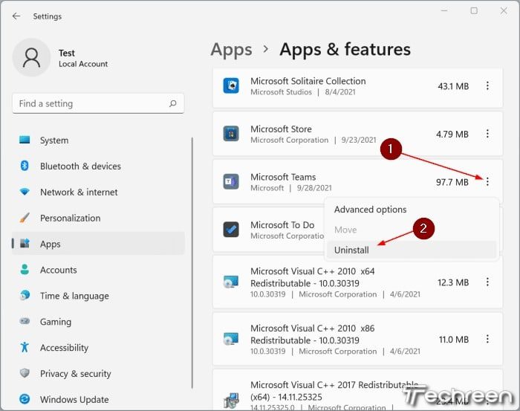This screenshot has width=520, height=411.
Task: Open three-dot menu for Visual C++ 2010 x64
Action: (487, 282)
